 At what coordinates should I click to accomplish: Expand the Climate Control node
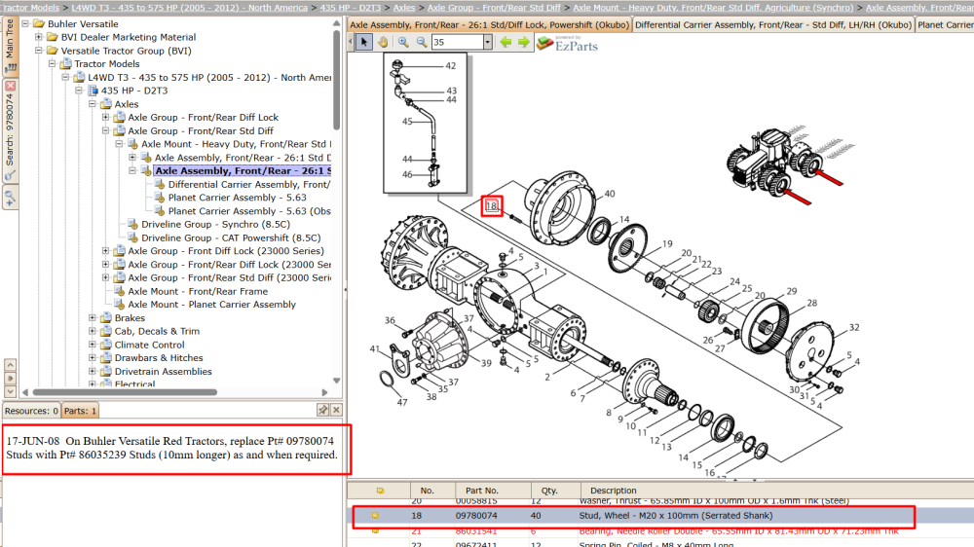click(x=92, y=345)
